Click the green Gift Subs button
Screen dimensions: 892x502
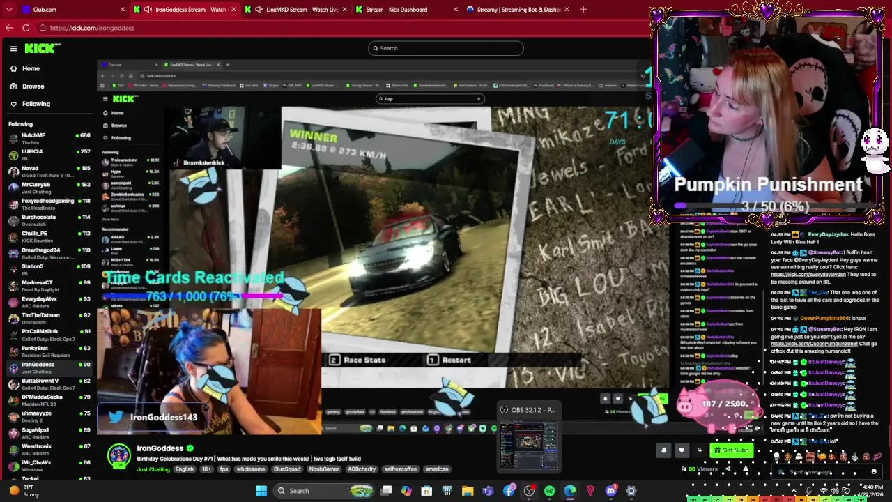731,450
